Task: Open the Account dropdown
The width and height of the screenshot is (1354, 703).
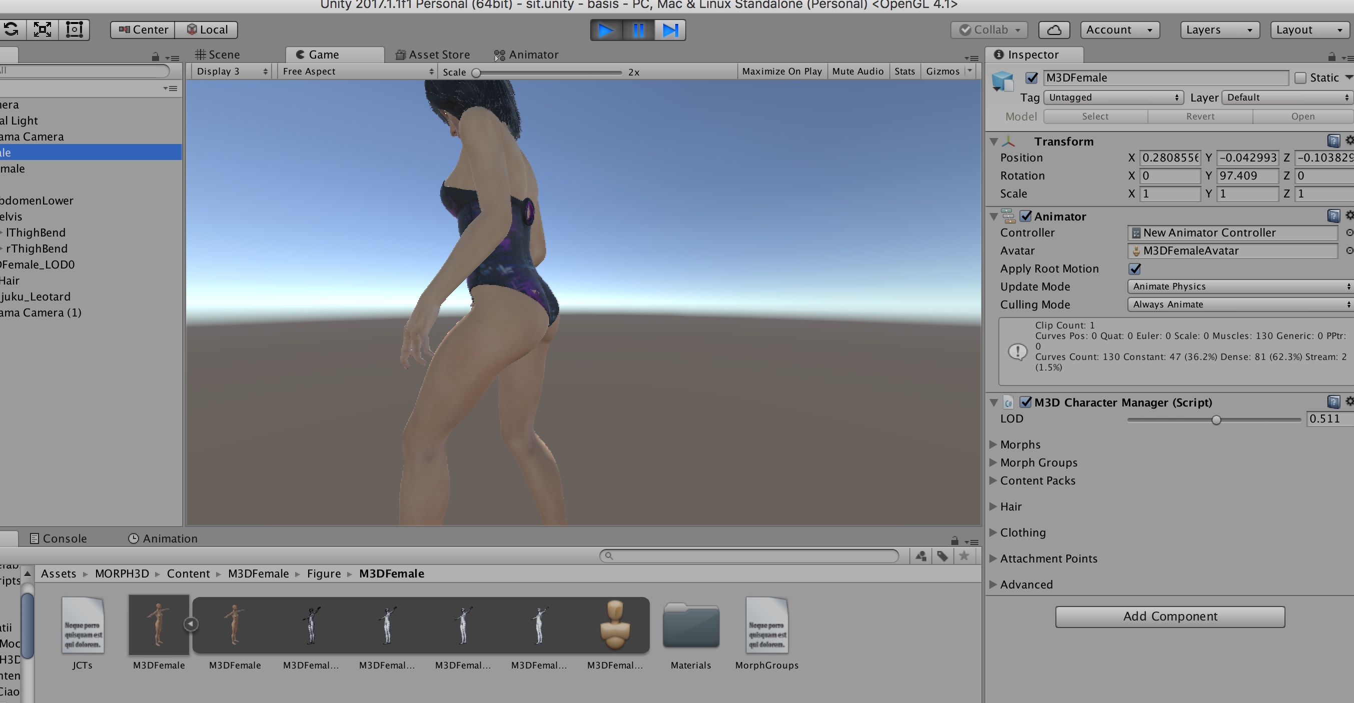Action: [1119, 30]
